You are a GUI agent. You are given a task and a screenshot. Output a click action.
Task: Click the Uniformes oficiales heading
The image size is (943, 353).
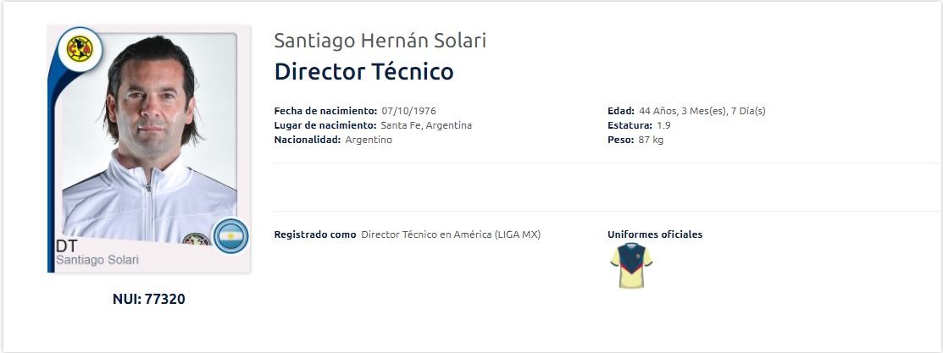(655, 234)
